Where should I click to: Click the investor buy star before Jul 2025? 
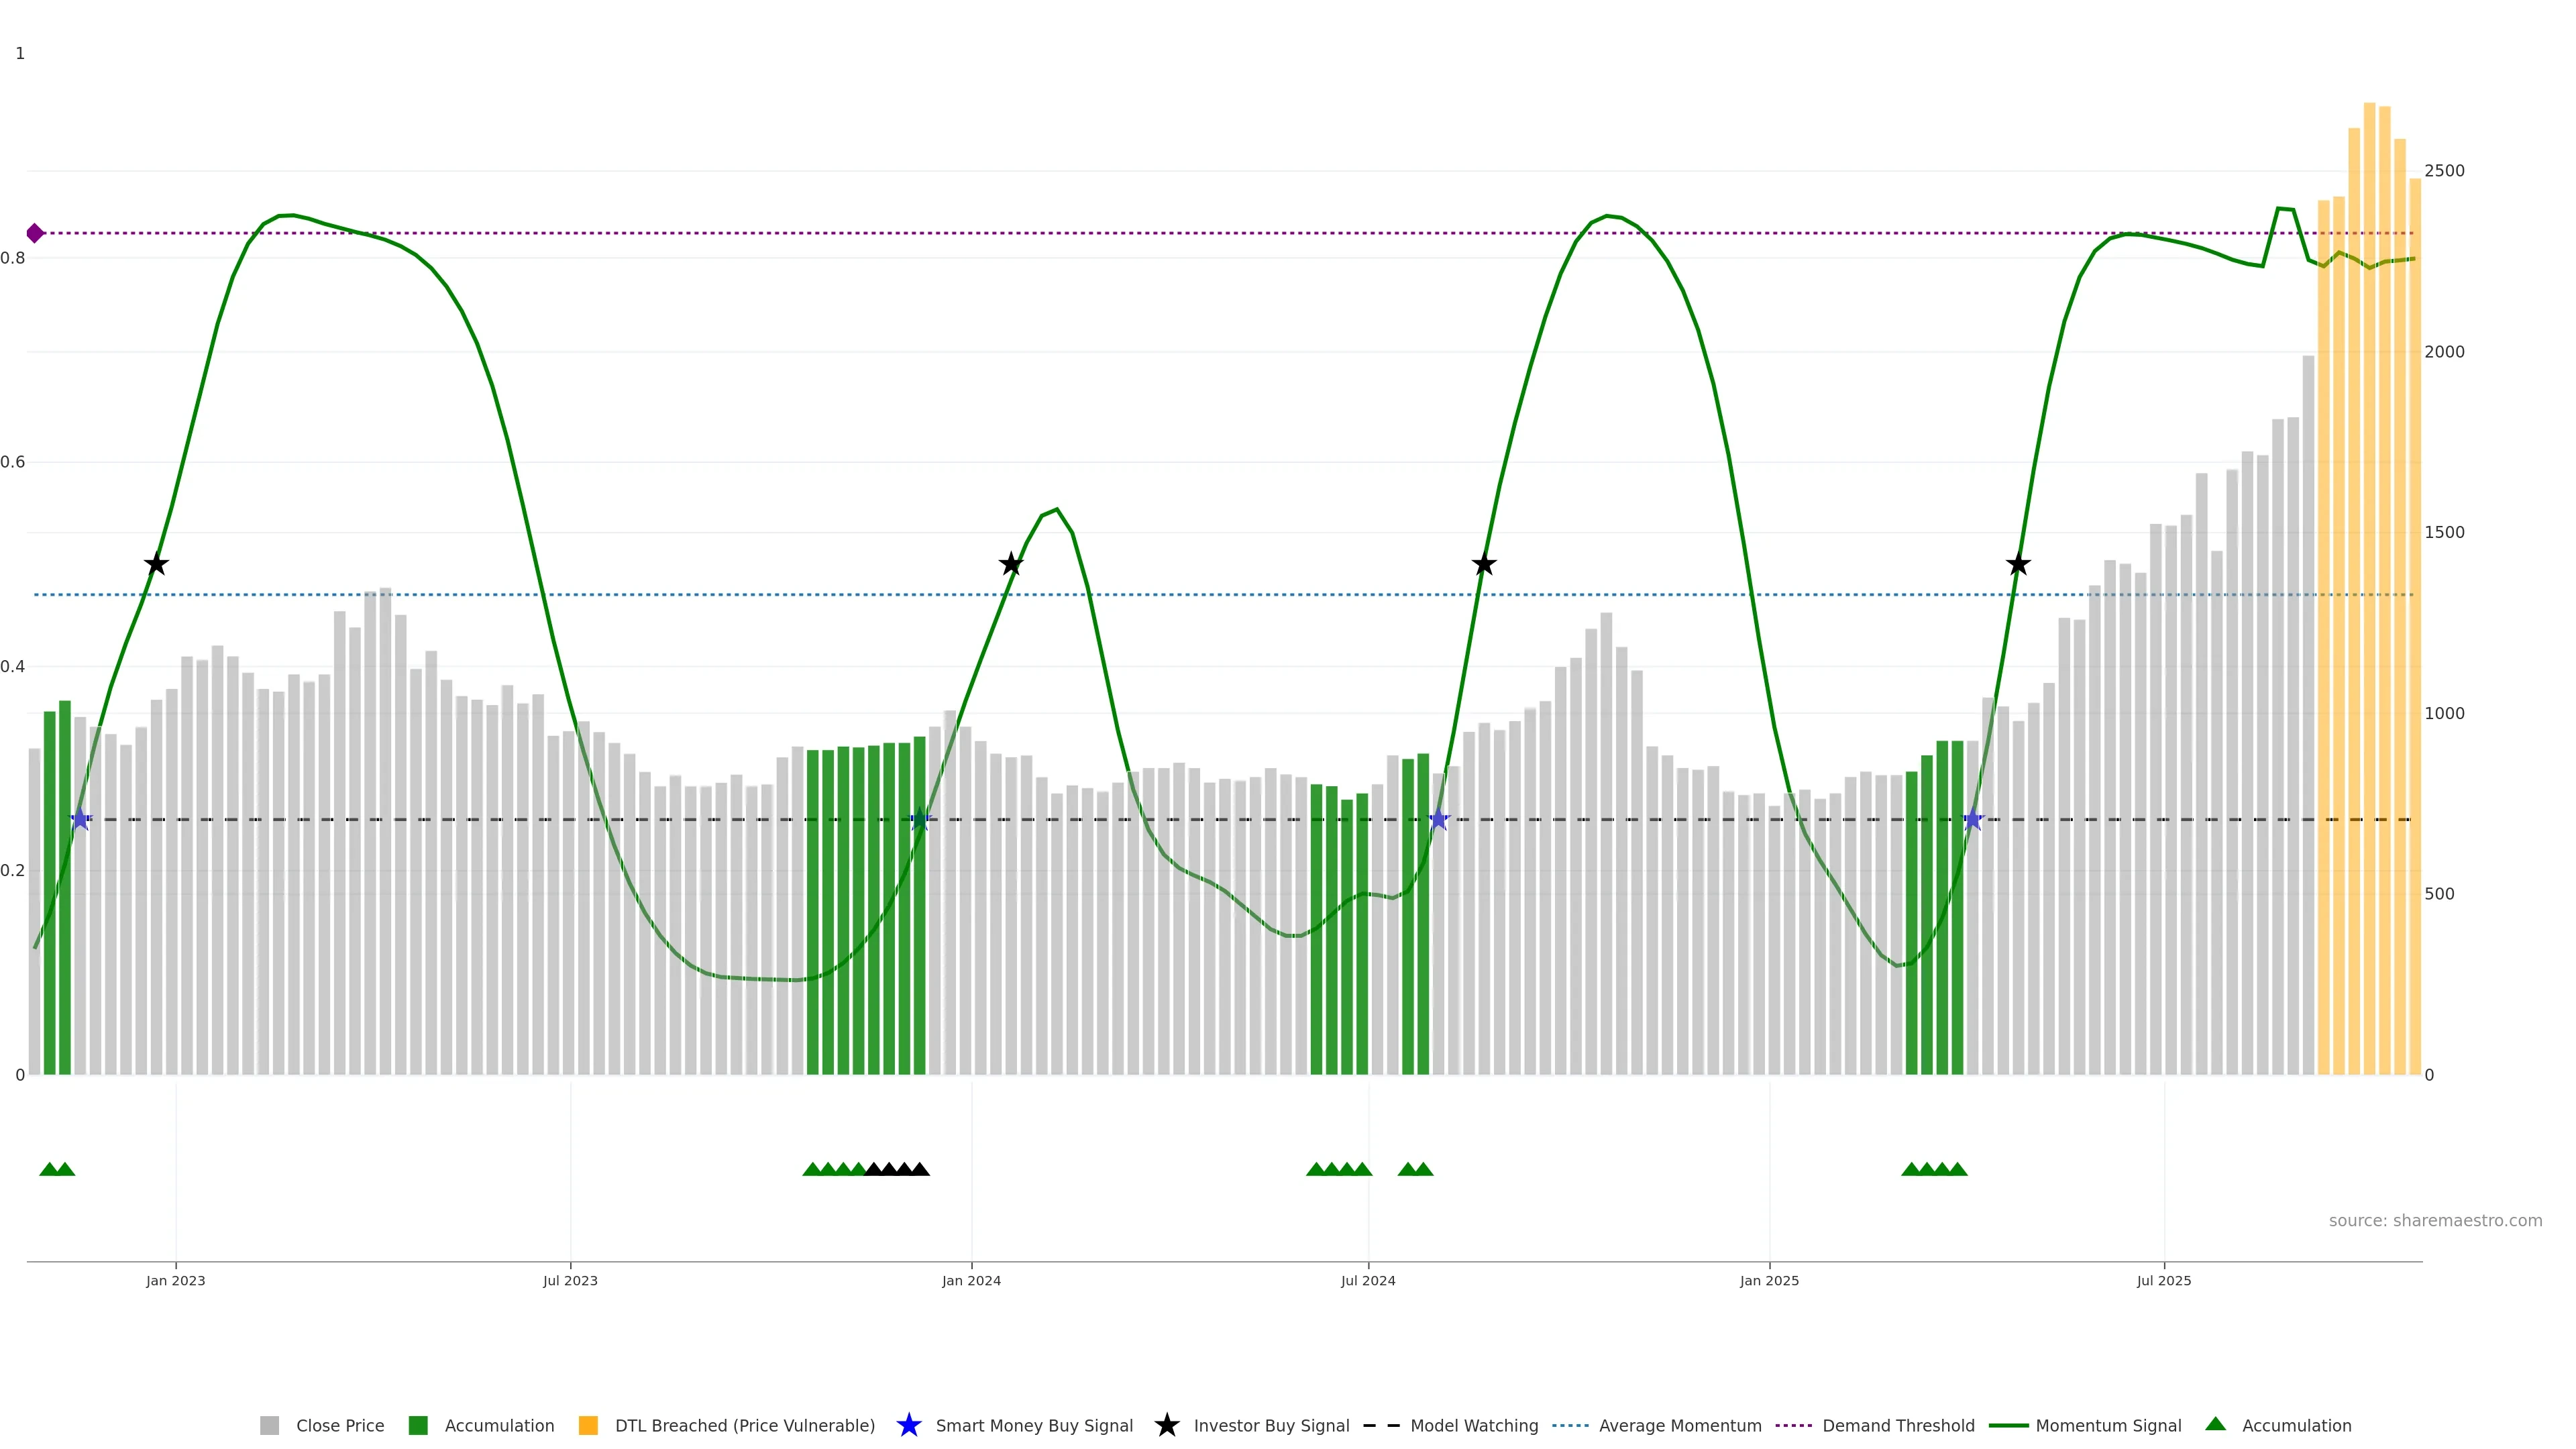pyautogui.click(x=2018, y=565)
